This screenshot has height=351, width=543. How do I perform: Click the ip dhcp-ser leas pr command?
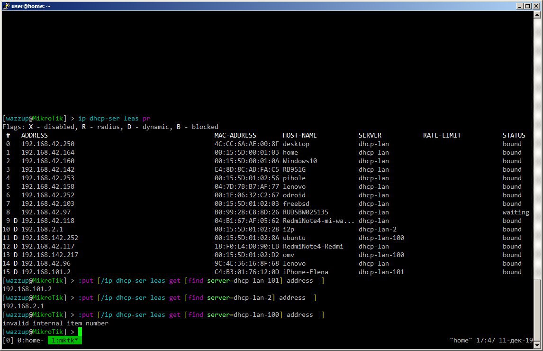114,118
